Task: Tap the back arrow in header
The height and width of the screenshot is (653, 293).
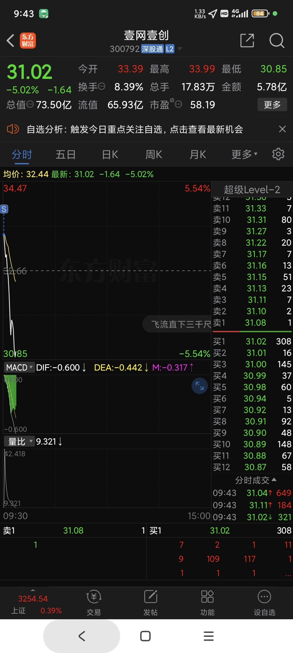Action: (x=11, y=41)
